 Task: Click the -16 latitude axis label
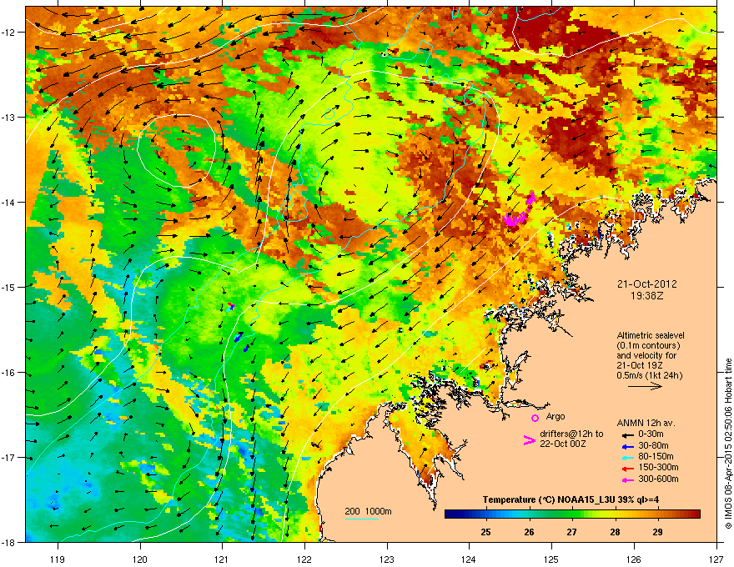pos(8,373)
